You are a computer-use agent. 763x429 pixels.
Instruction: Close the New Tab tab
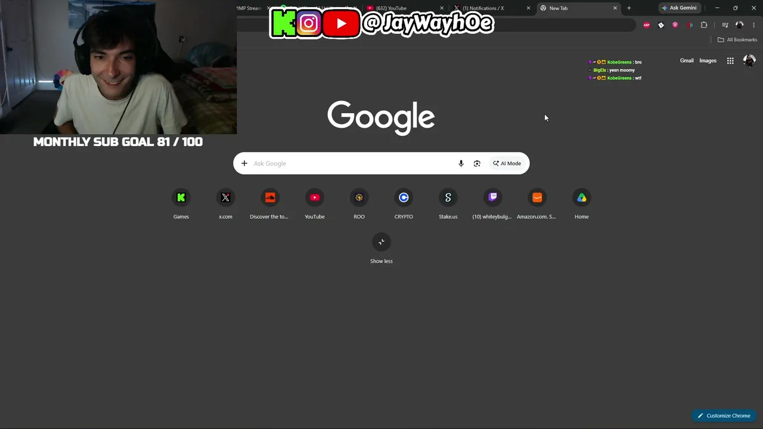pos(615,8)
